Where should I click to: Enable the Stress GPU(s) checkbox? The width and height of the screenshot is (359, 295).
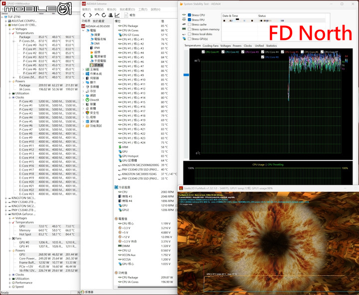[x=189, y=38]
